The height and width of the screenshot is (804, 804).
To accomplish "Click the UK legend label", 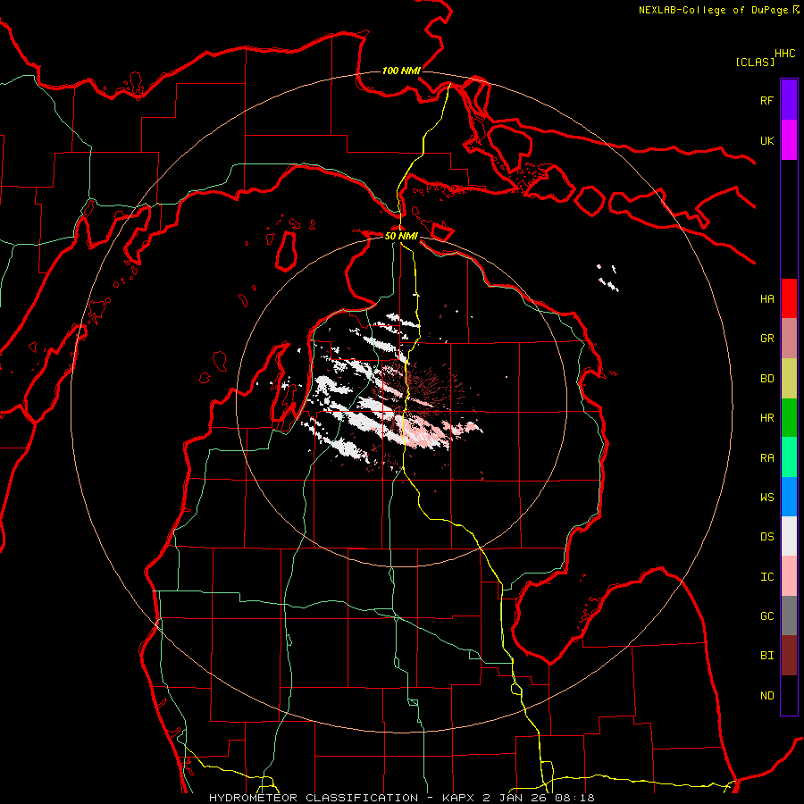I will coord(766,140).
